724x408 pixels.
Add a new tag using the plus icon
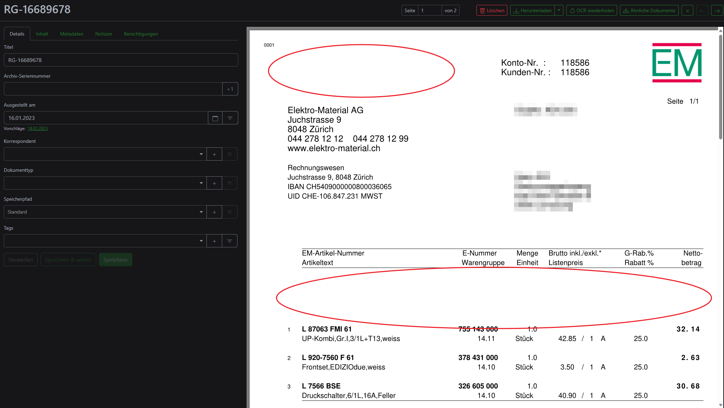click(214, 240)
